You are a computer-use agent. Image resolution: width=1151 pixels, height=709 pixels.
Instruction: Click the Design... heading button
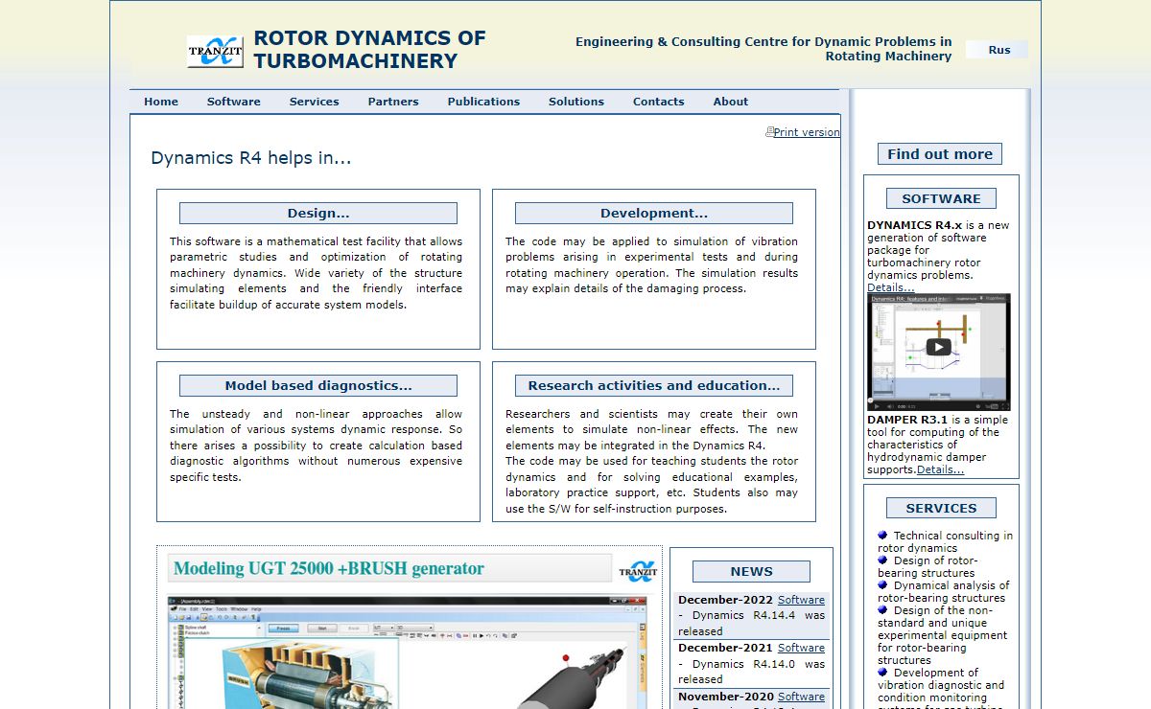(x=318, y=214)
